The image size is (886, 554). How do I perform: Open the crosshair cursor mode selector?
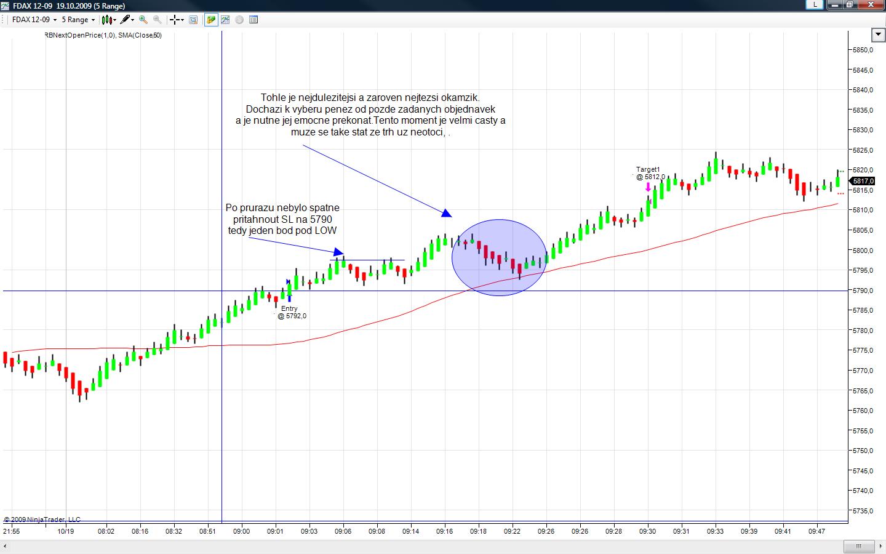point(177,20)
